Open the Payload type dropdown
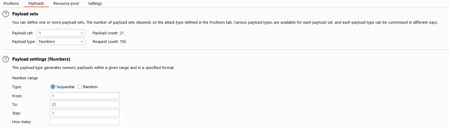The image size is (449, 129). click(61, 42)
